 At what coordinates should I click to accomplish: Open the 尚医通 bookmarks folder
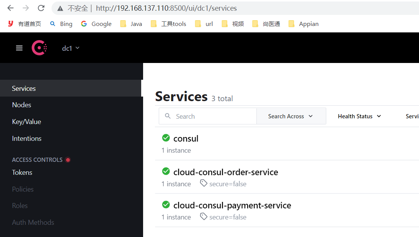click(x=266, y=24)
